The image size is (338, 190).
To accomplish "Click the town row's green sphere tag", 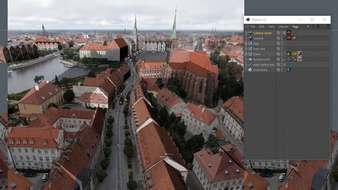I will (x=289, y=54).
